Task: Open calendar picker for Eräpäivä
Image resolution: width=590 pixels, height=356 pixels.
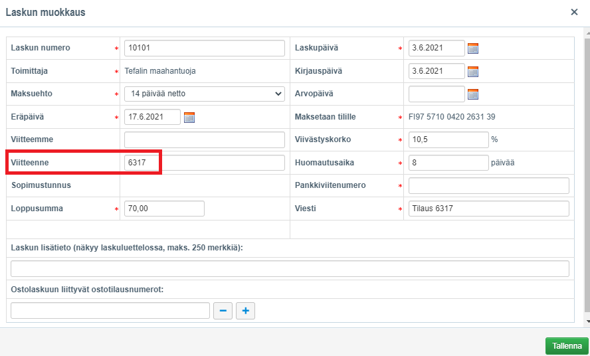Action: coord(189,118)
